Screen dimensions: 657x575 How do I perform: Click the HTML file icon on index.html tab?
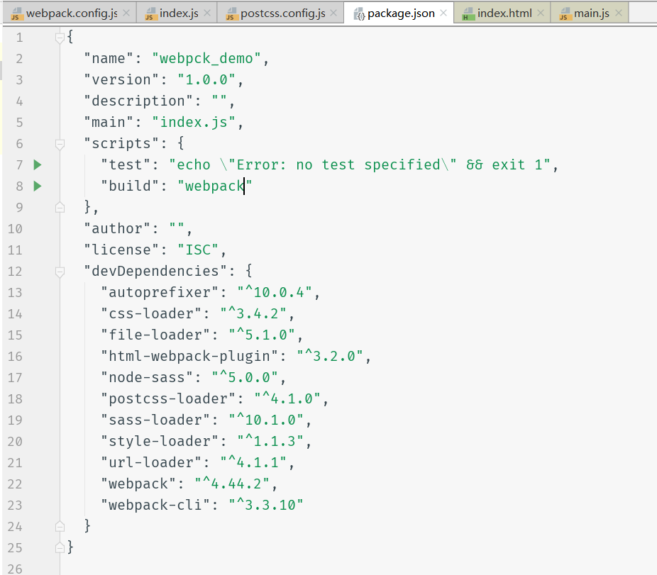pos(468,14)
